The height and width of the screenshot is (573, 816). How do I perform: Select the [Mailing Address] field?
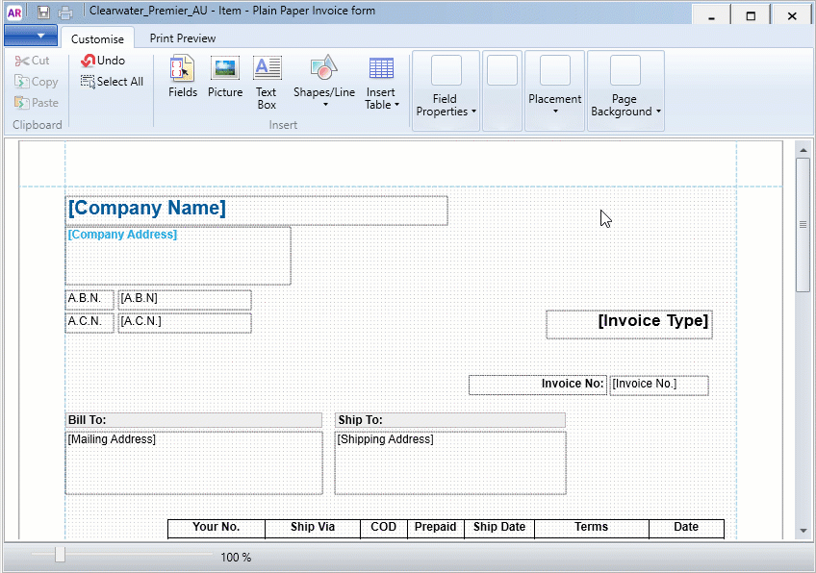click(194, 462)
